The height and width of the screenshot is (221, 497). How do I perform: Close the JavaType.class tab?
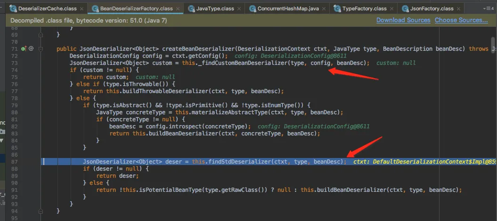point(239,9)
